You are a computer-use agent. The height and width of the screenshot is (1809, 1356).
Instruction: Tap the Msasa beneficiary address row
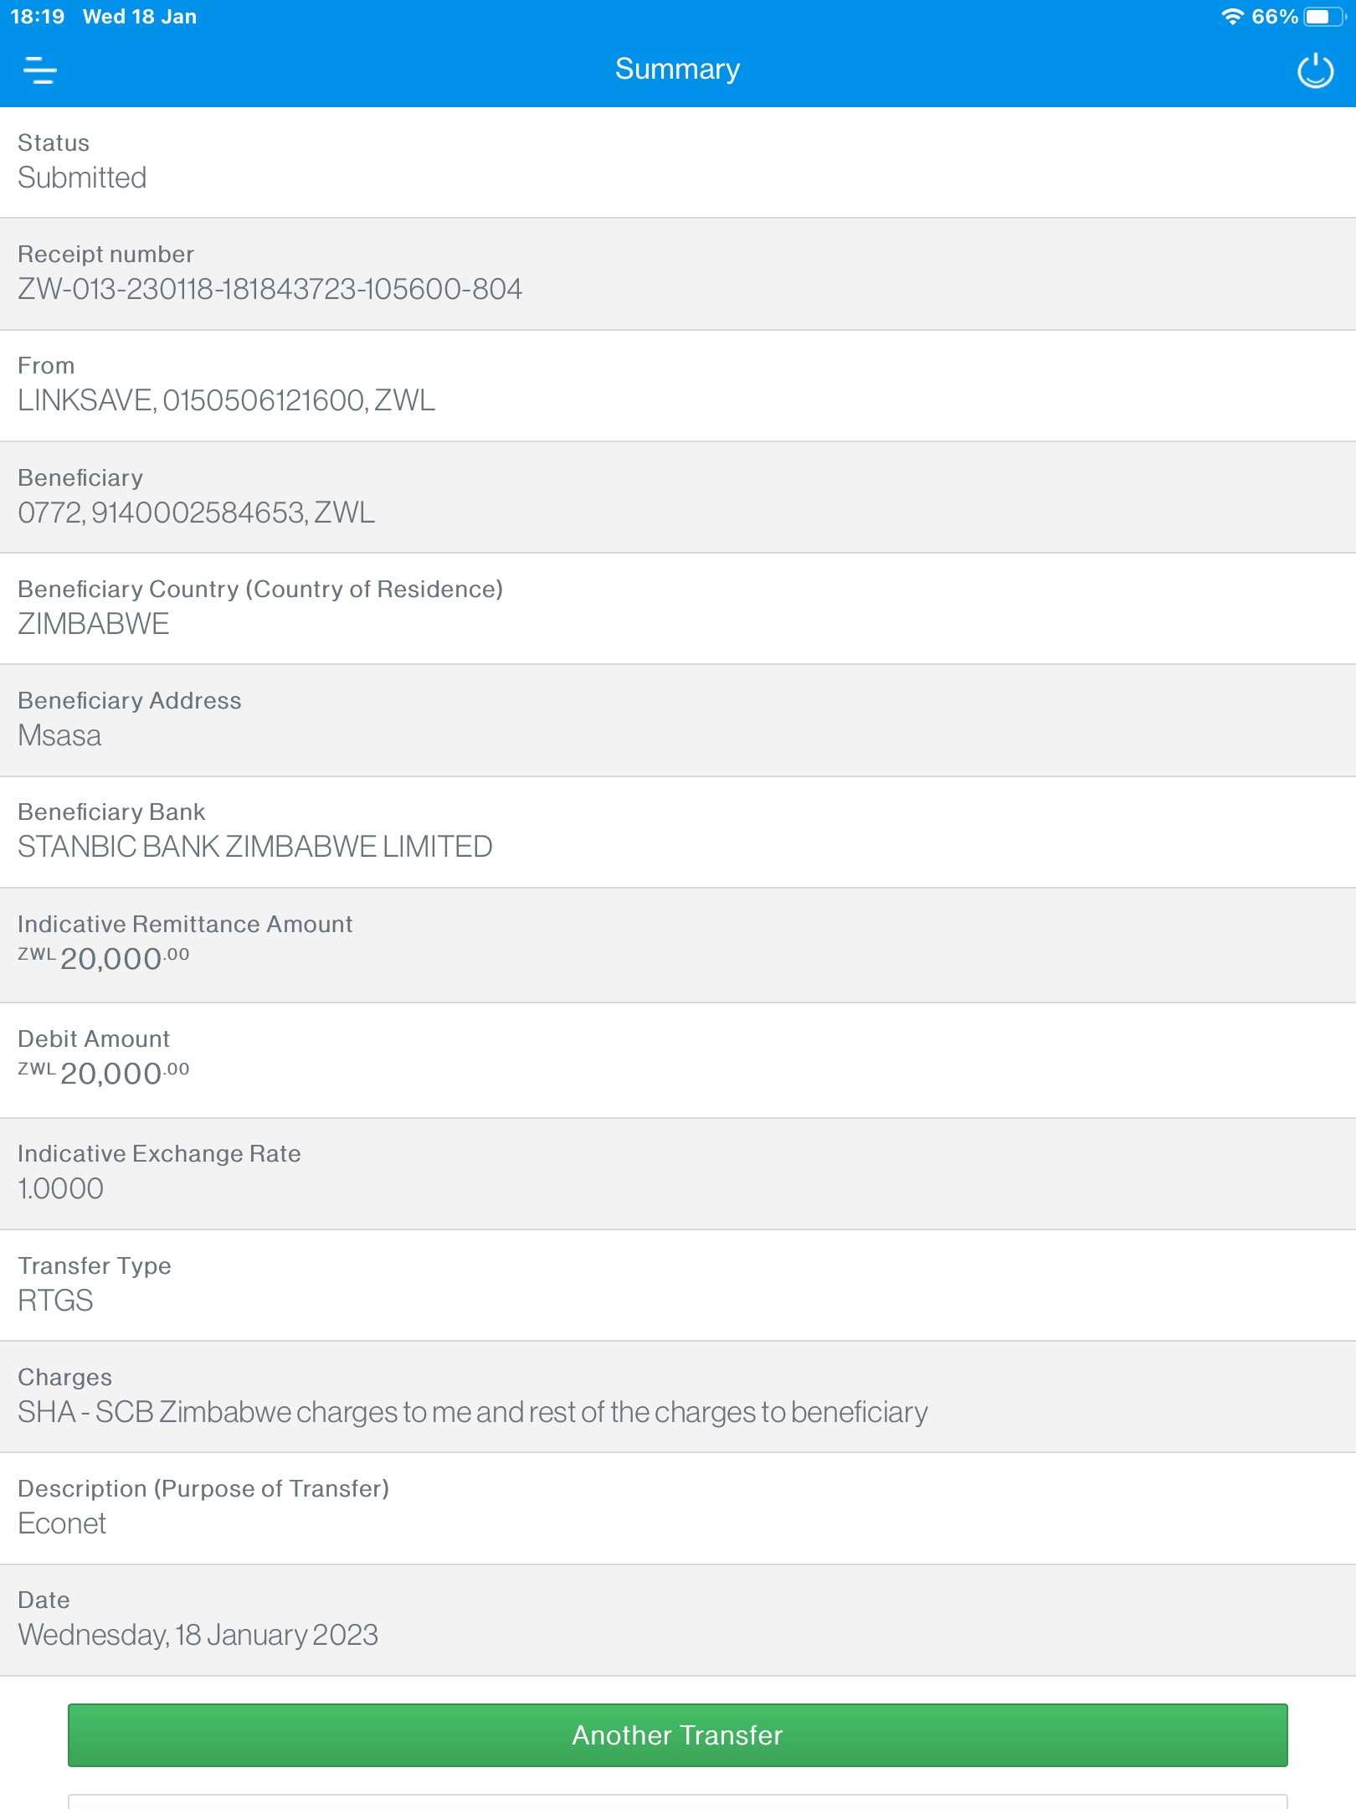point(678,720)
